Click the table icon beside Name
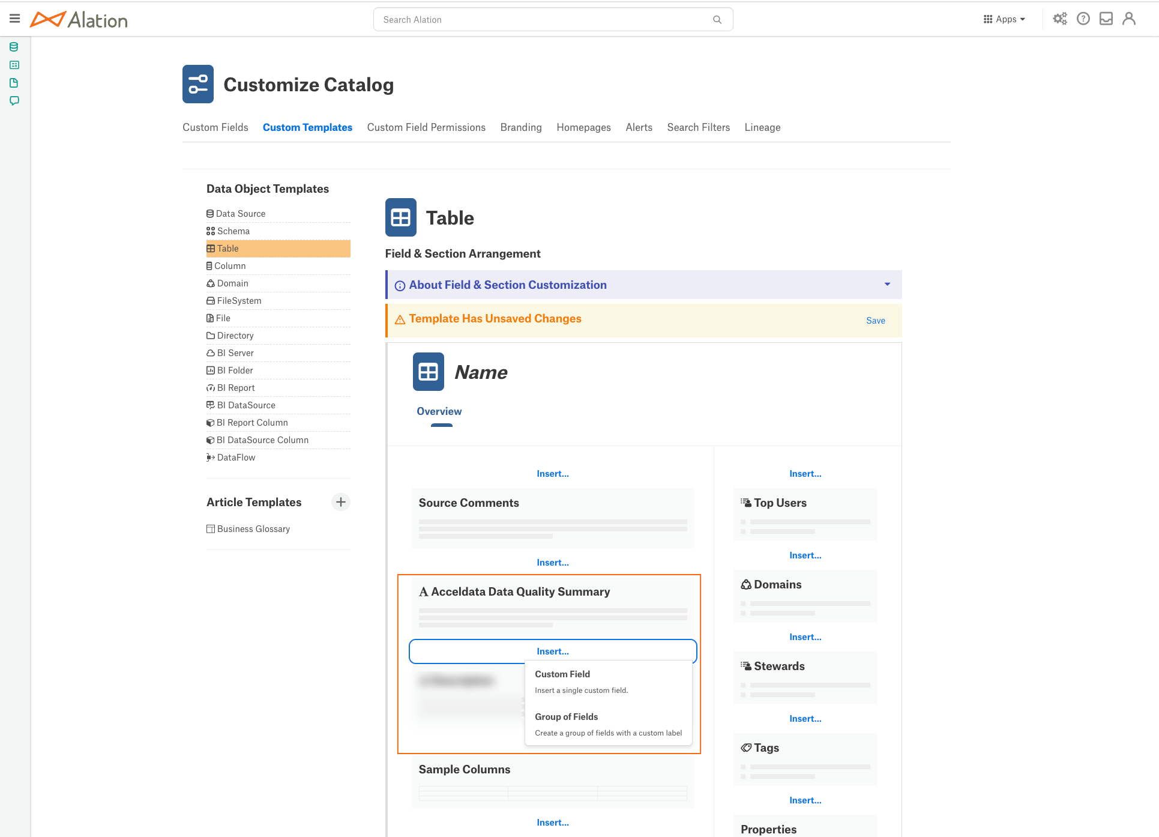The width and height of the screenshot is (1159, 837). [x=429, y=372]
